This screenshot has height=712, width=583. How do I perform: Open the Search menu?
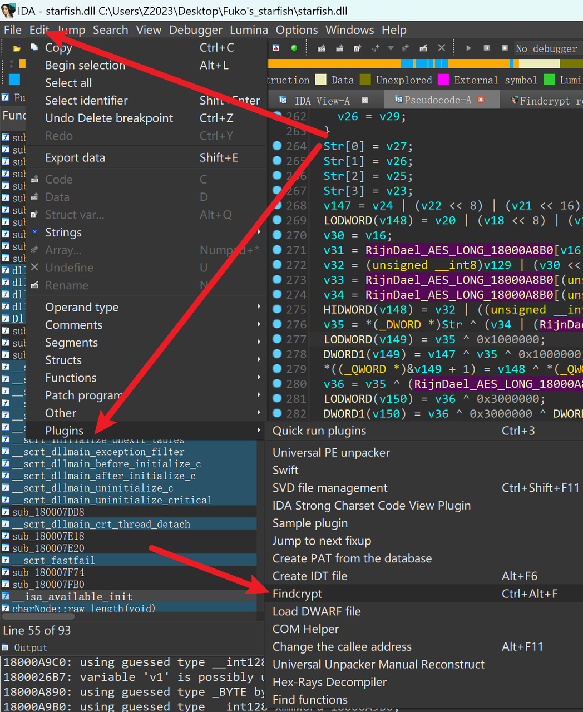pyautogui.click(x=110, y=30)
